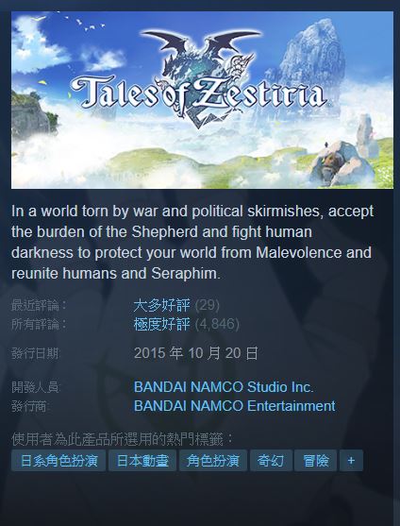Browse the 冒險 tag
This screenshot has height=526, width=400.
click(316, 460)
